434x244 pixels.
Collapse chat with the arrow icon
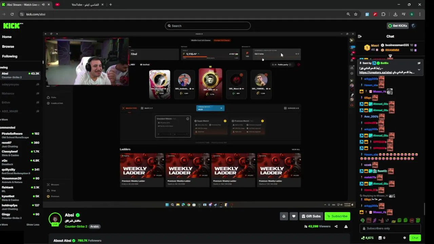[x=360, y=36]
